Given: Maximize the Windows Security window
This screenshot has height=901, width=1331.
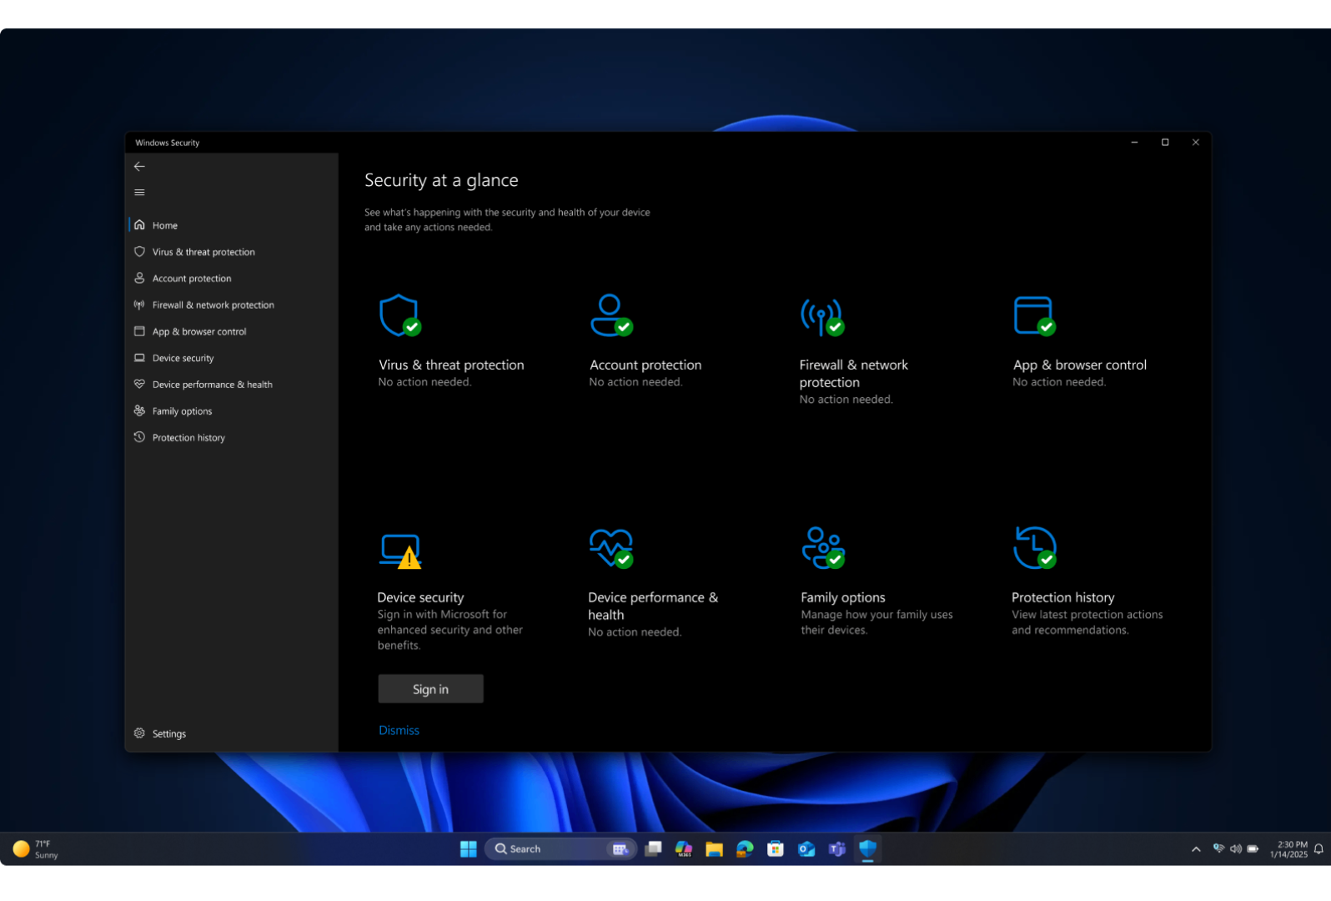Looking at the screenshot, I should coord(1165,143).
